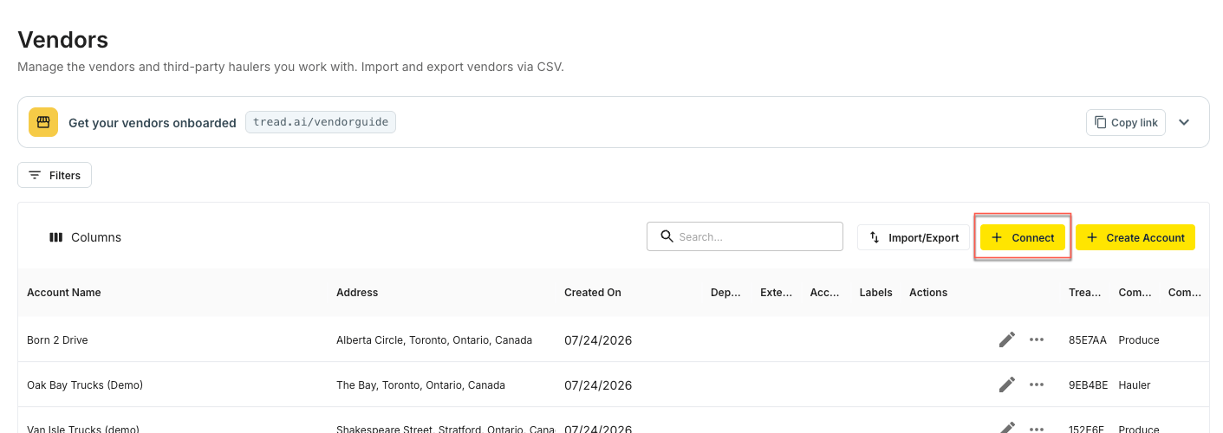Click the tread.ai/vendorguide link chip
The width and height of the screenshot is (1223, 433).
pos(321,122)
